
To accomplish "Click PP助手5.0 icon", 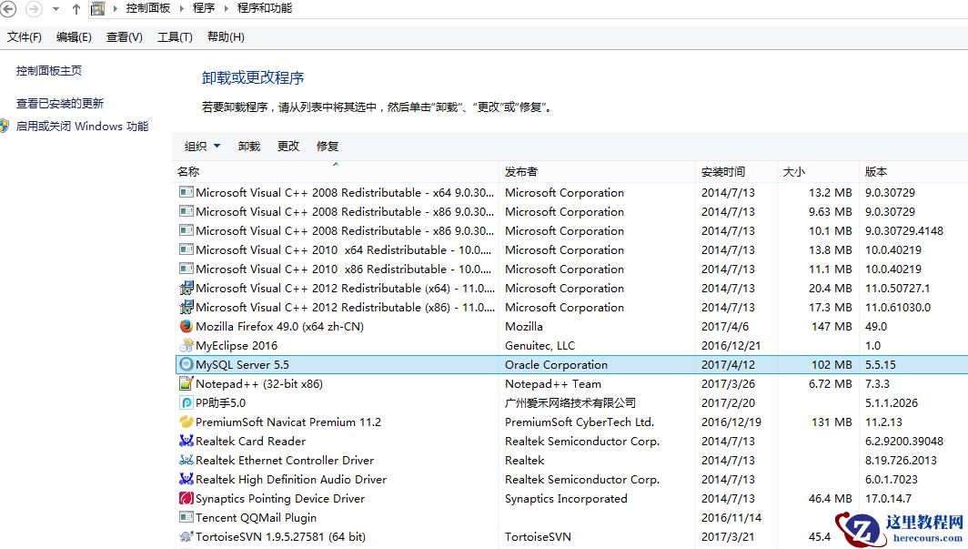I will tap(186, 402).
